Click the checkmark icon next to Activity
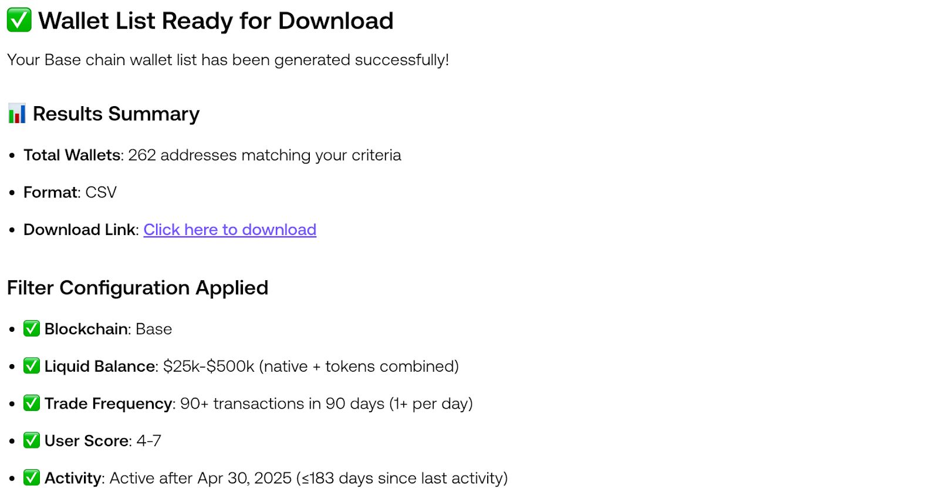This screenshot has width=939, height=496. 32,478
